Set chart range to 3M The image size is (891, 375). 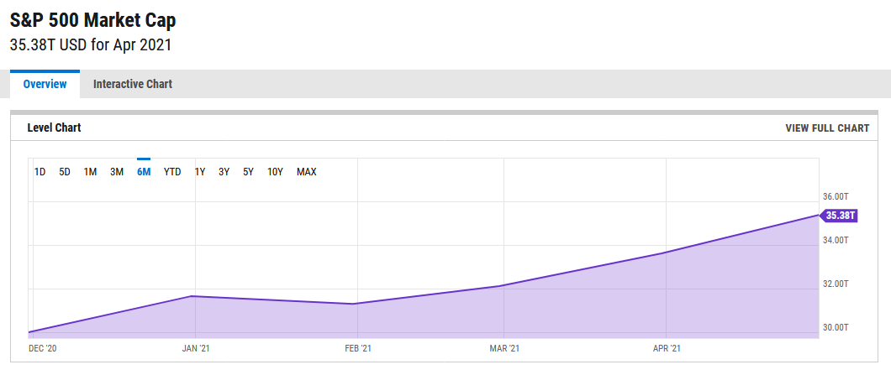[117, 172]
